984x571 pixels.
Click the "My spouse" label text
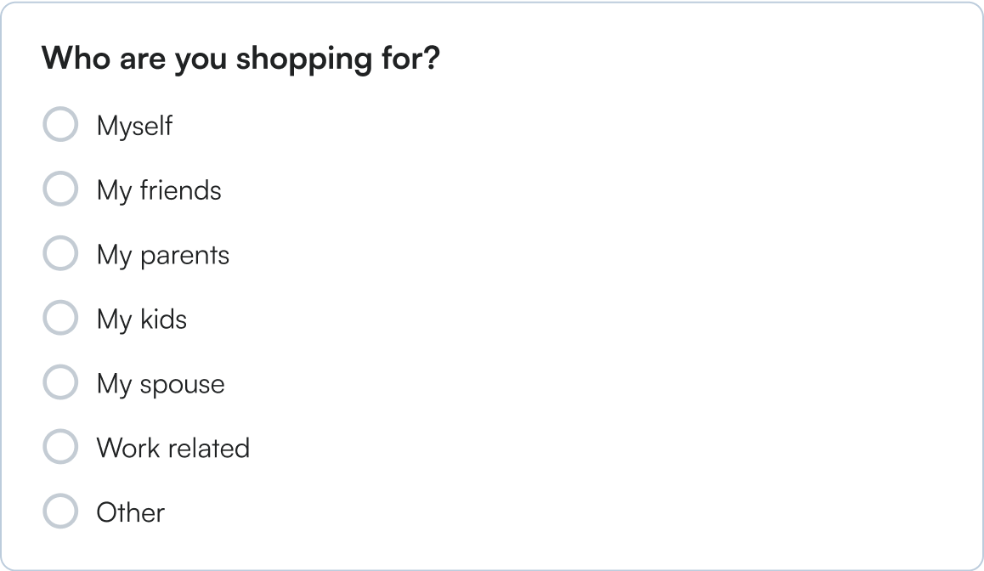point(161,384)
